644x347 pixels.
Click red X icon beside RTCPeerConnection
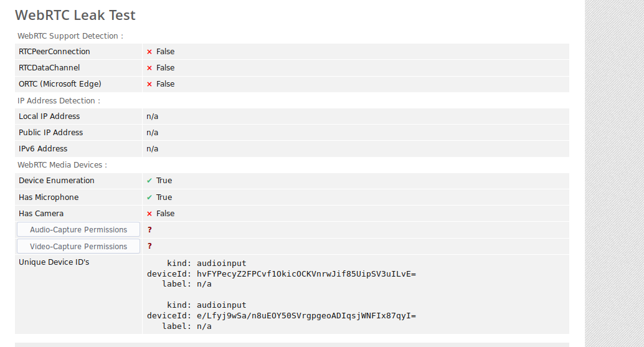coord(149,52)
